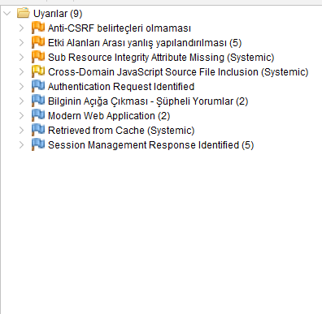322x314 pixels.
Task: Click blue flag of Session Management Response Identified
Action: (38, 144)
